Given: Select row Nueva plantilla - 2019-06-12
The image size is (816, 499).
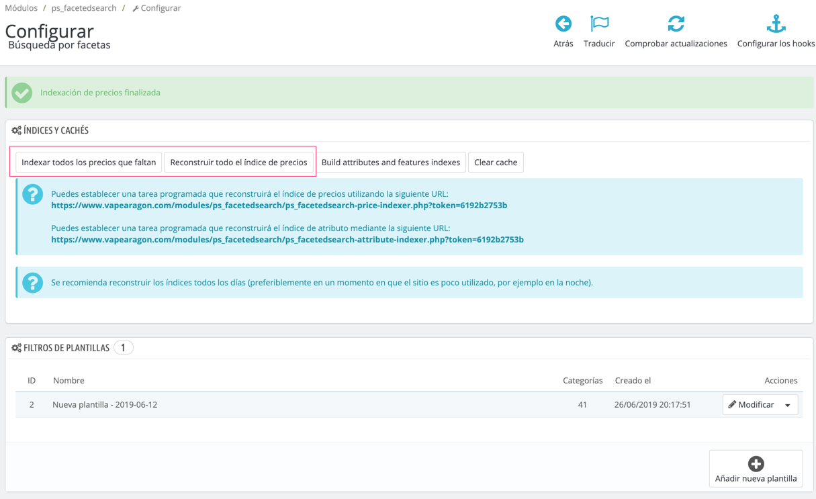Looking at the screenshot, I should 408,405.
